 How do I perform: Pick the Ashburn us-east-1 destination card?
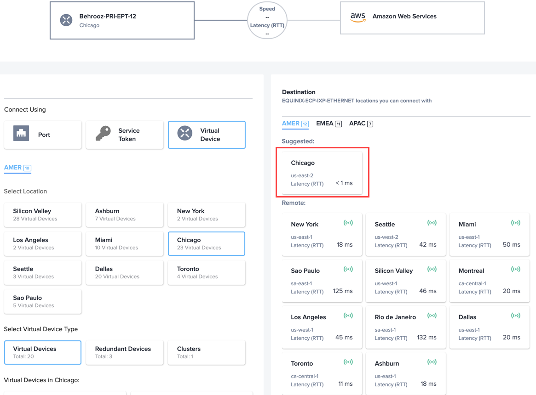tap(406, 374)
